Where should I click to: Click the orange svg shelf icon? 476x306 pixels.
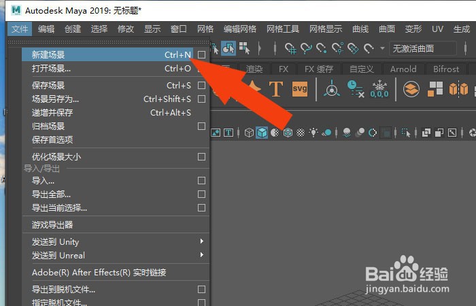300,89
